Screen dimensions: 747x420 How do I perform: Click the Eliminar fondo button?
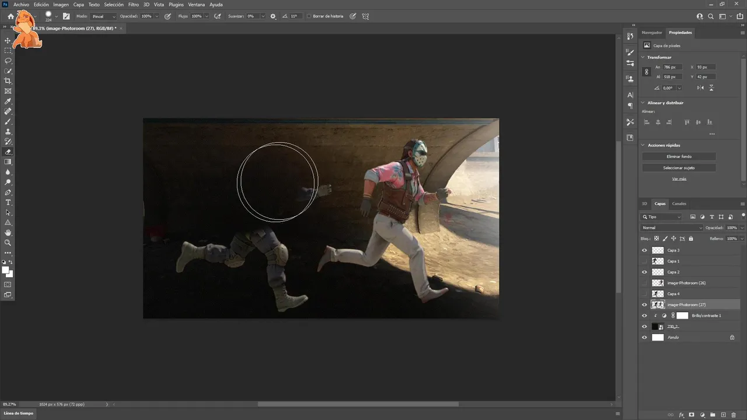679,156
